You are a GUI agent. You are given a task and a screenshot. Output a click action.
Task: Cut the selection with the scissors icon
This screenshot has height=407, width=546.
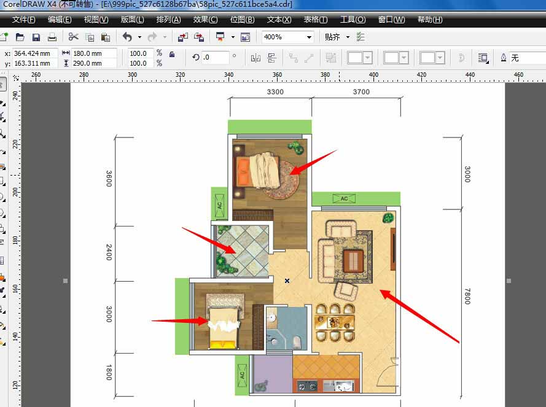click(73, 37)
